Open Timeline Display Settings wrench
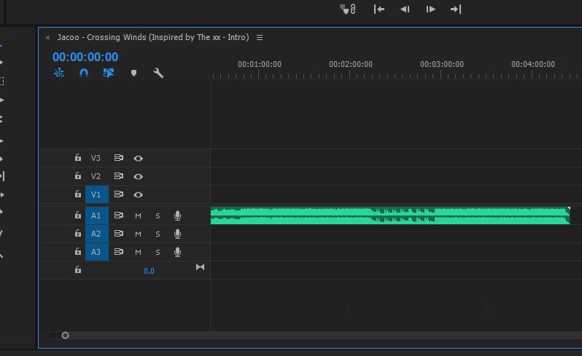 point(158,73)
